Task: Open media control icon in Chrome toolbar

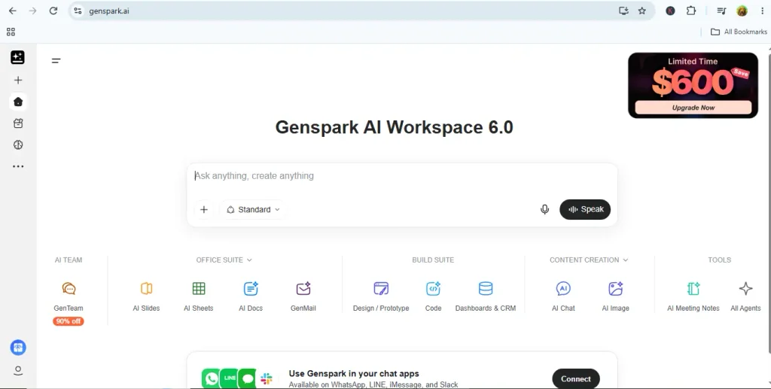Action: (721, 11)
